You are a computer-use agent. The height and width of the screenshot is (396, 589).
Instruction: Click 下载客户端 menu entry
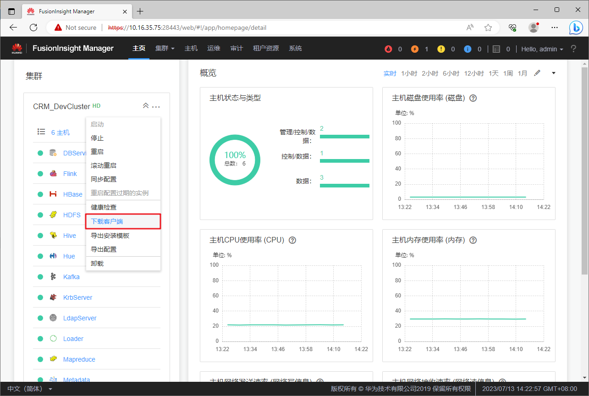(x=123, y=221)
